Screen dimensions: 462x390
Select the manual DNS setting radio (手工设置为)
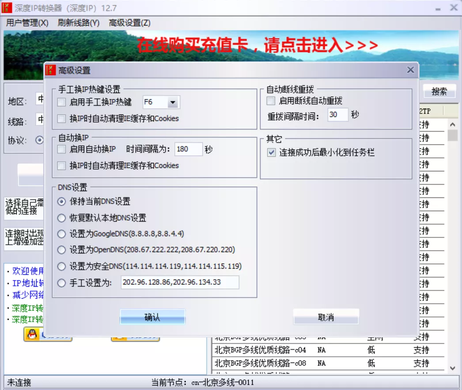point(61,283)
